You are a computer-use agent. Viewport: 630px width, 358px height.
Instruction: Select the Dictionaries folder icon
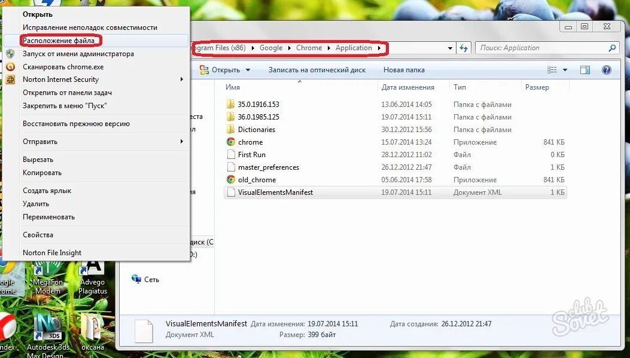tap(230, 129)
